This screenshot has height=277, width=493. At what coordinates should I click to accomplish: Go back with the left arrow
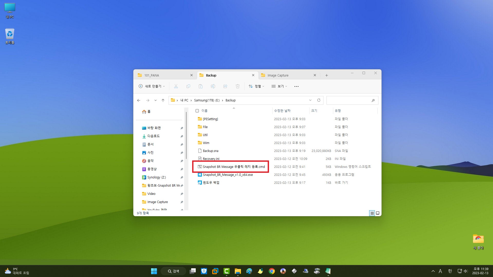click(139, 100)
